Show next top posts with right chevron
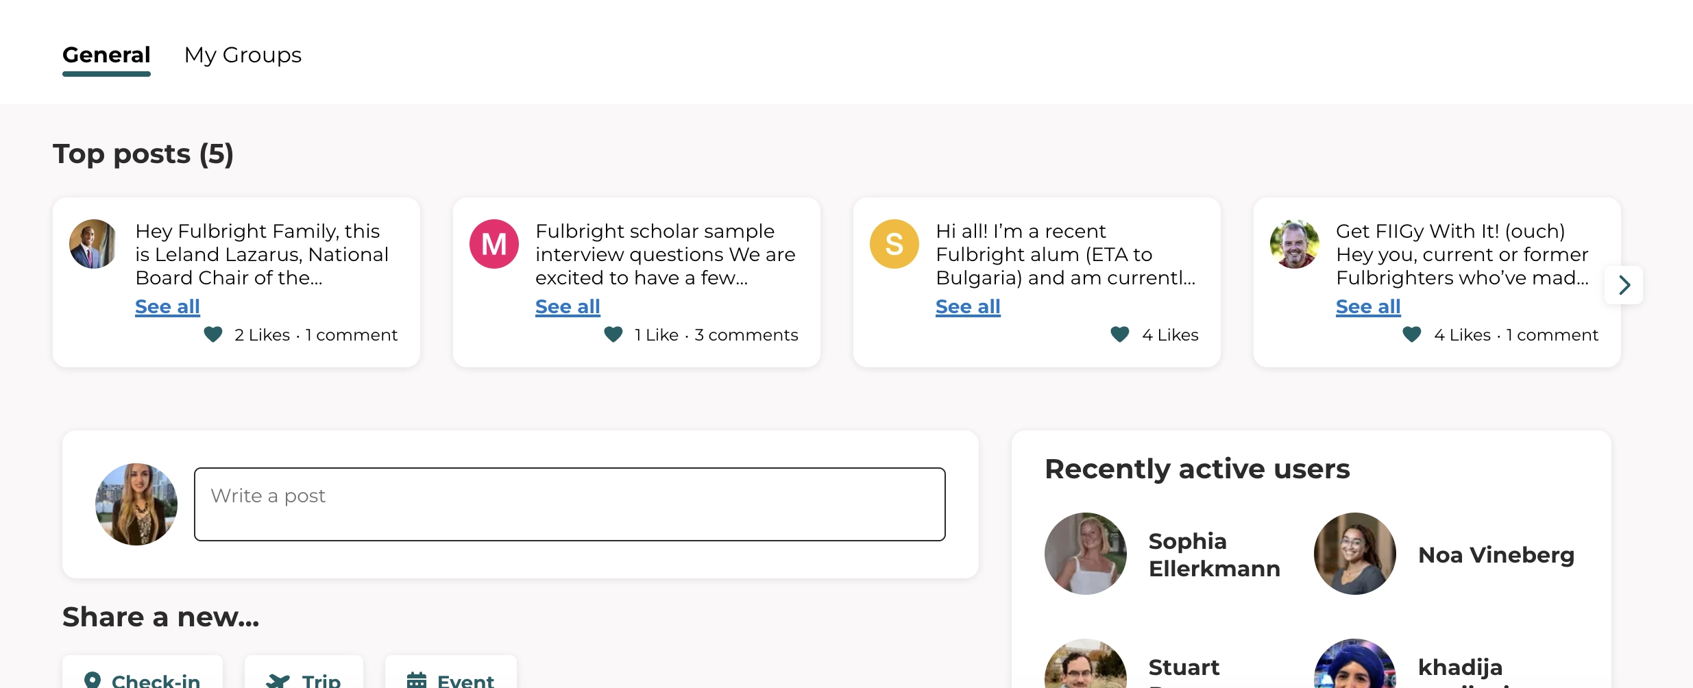 [x=1624, y=285]
